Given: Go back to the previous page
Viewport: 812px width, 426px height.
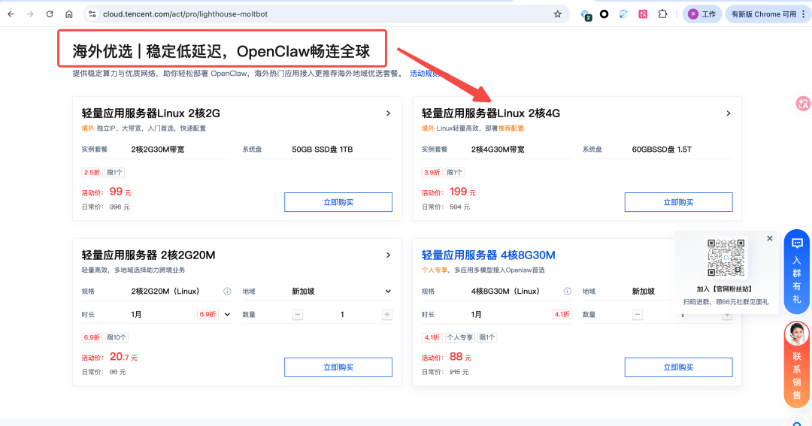Looking at the screenshot, I should pyautogui.click(x=11, y=14).
